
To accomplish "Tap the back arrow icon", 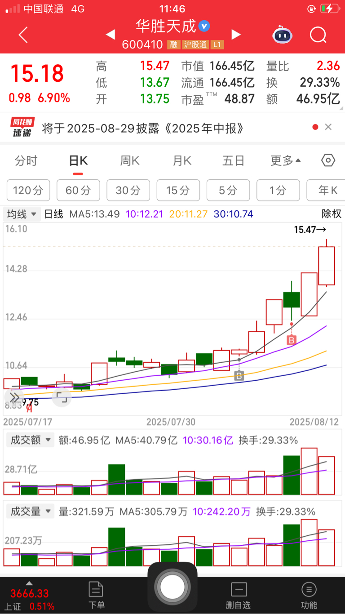I will point(23,35).
